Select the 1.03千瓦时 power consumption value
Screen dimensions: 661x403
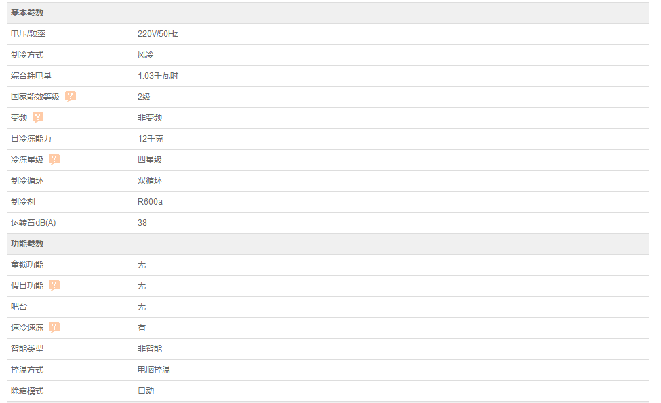coord(158,76)
